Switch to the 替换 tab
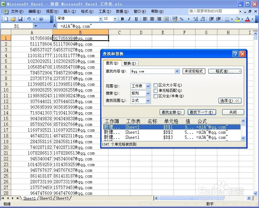The image size is (259, 208). point(130,63)
